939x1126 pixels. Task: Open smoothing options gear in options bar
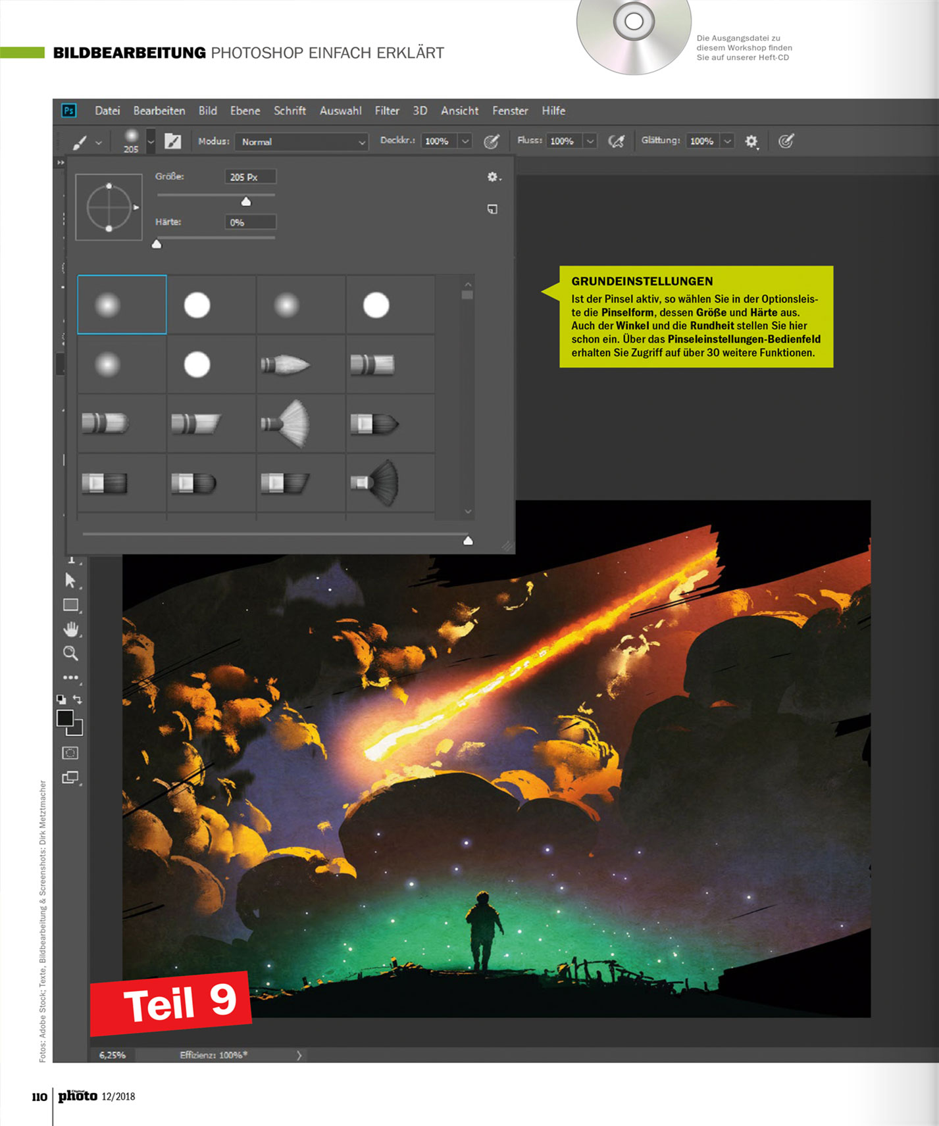coord(751,141)
